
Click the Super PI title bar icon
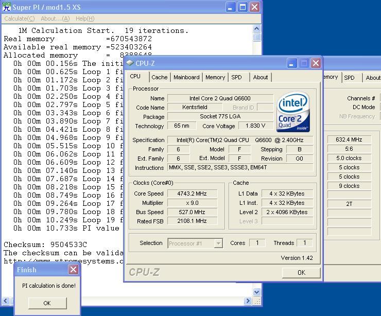[6, 7]
